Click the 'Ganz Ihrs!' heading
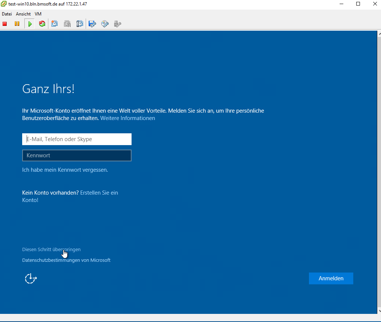Image resolution: width=381 pixels, height=322 pixels. pos(48,89)
